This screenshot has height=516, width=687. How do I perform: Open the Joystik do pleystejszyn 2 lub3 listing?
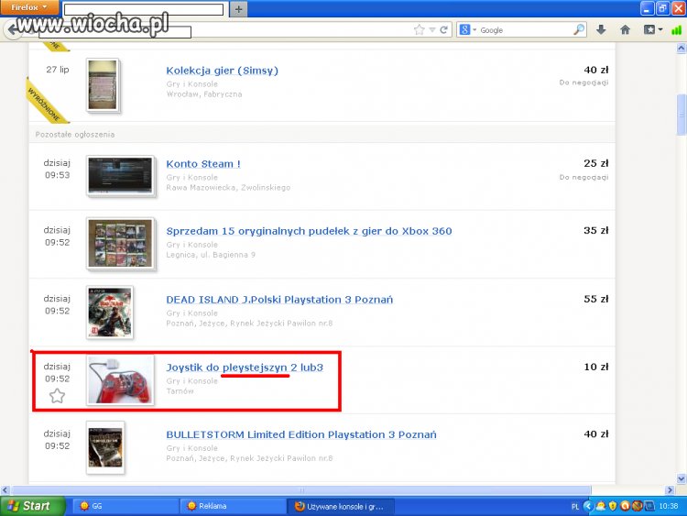click(x=245, y=368)
